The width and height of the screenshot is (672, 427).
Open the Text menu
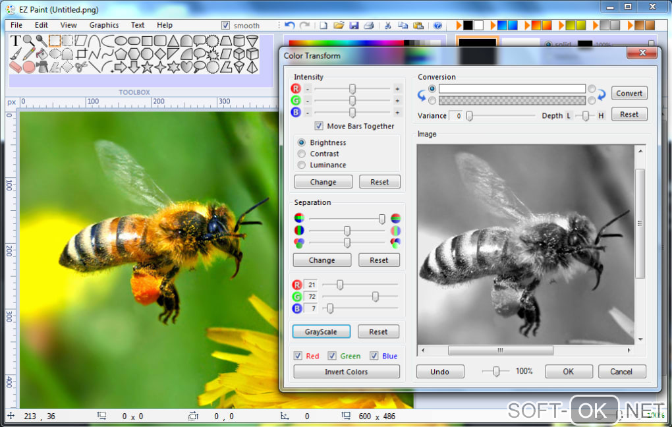(138, 25)
